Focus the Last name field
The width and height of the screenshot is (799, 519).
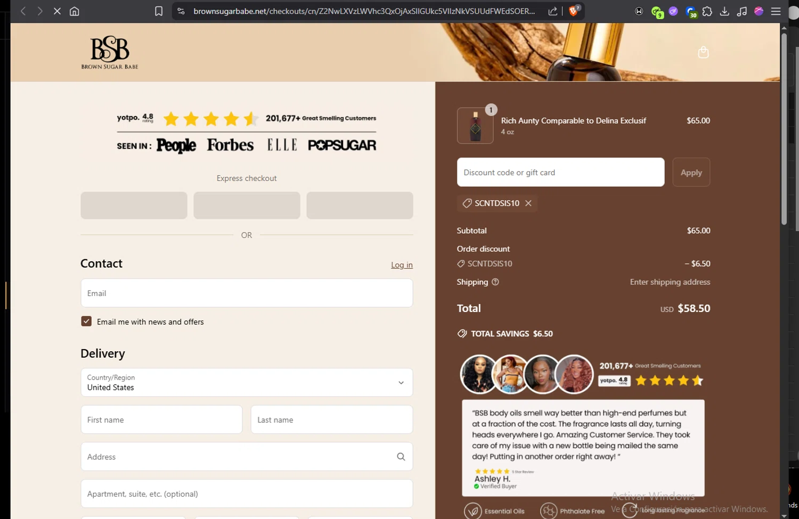click(x=332, y=420)
